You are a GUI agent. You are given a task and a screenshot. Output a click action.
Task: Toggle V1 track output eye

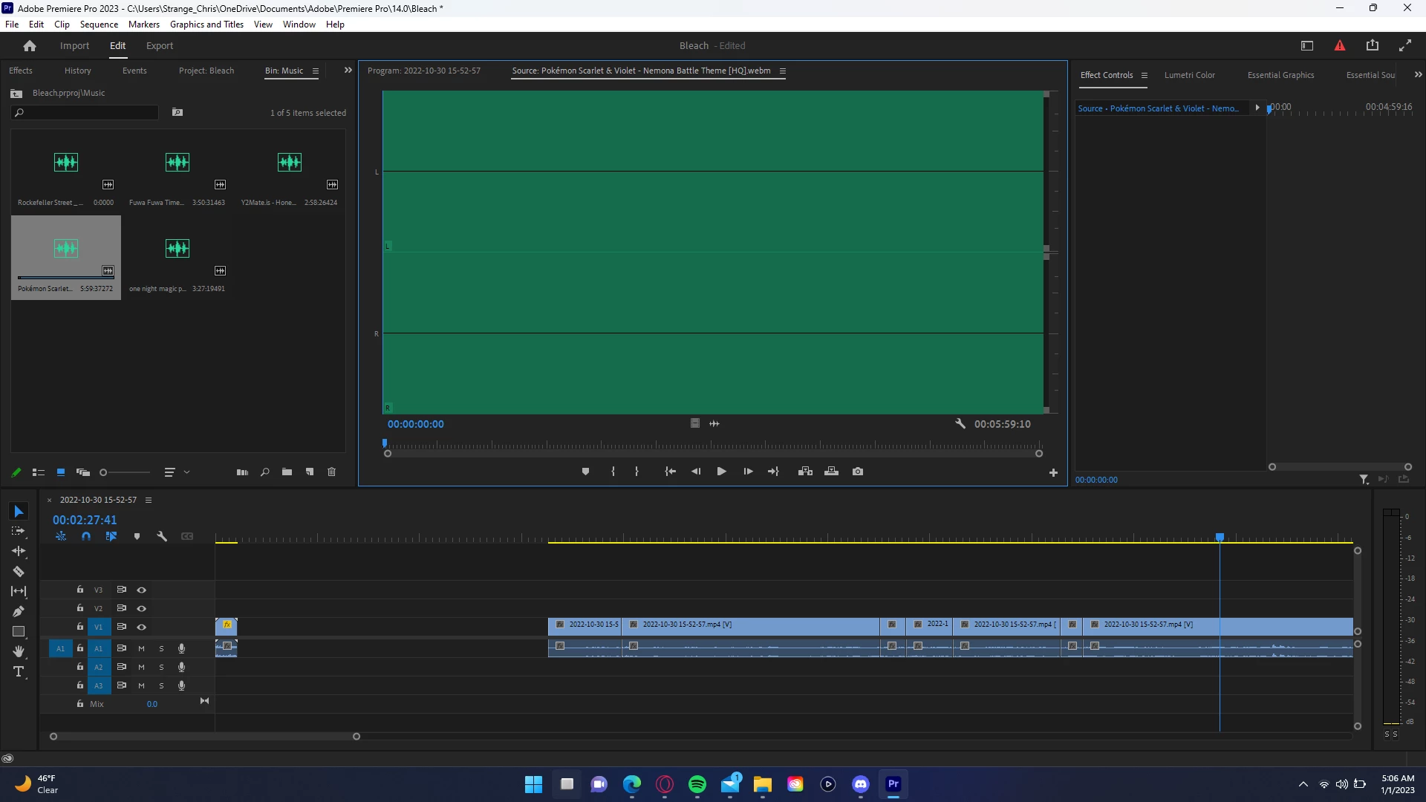141,627
